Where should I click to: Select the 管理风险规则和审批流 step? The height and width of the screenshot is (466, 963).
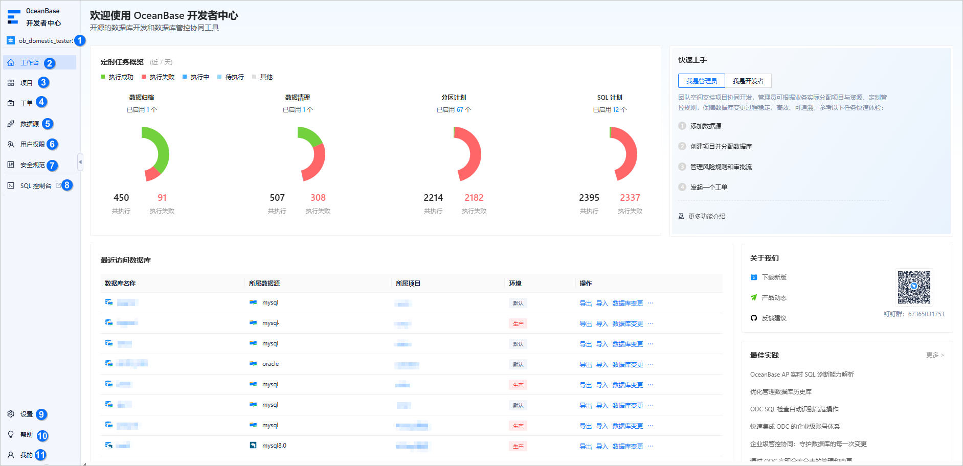[x=721, y=167]
